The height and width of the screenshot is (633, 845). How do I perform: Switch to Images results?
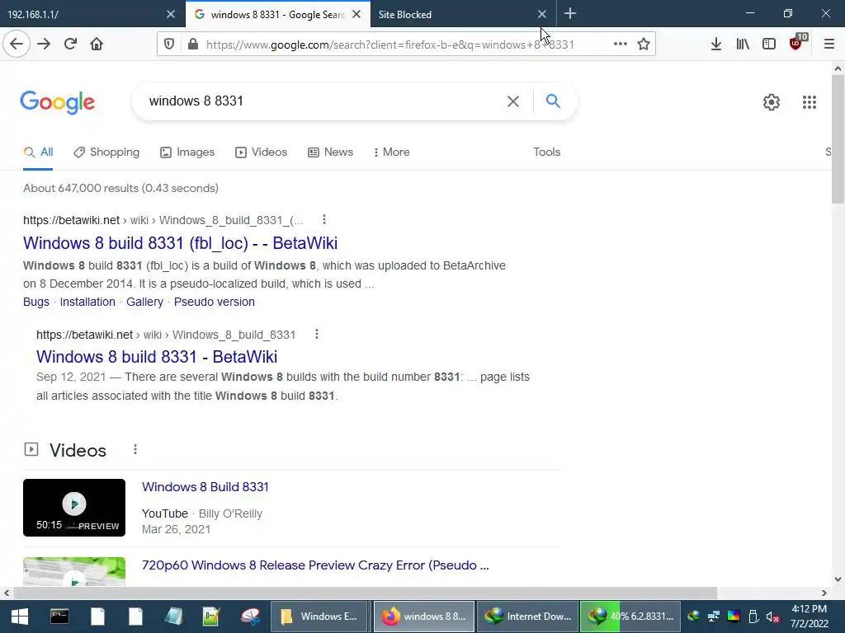pyautogui.click(x=187, y=152)
